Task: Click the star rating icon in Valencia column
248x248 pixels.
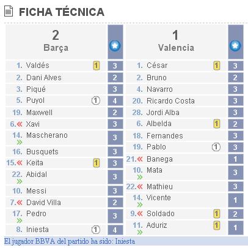Action: point(235,45)
